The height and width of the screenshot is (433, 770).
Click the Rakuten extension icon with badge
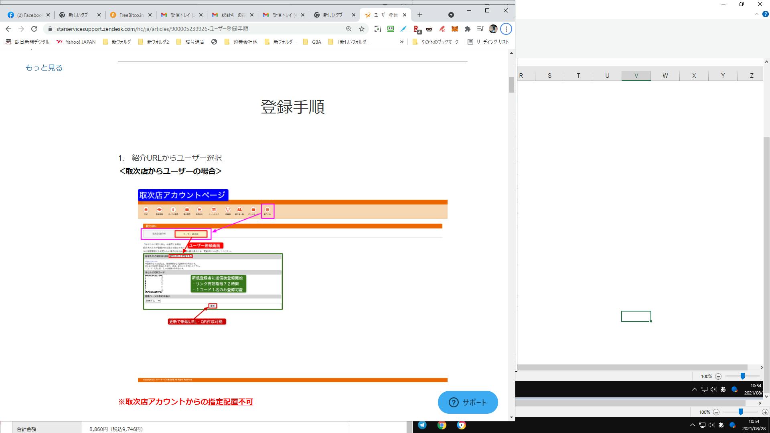click(417, 29)
